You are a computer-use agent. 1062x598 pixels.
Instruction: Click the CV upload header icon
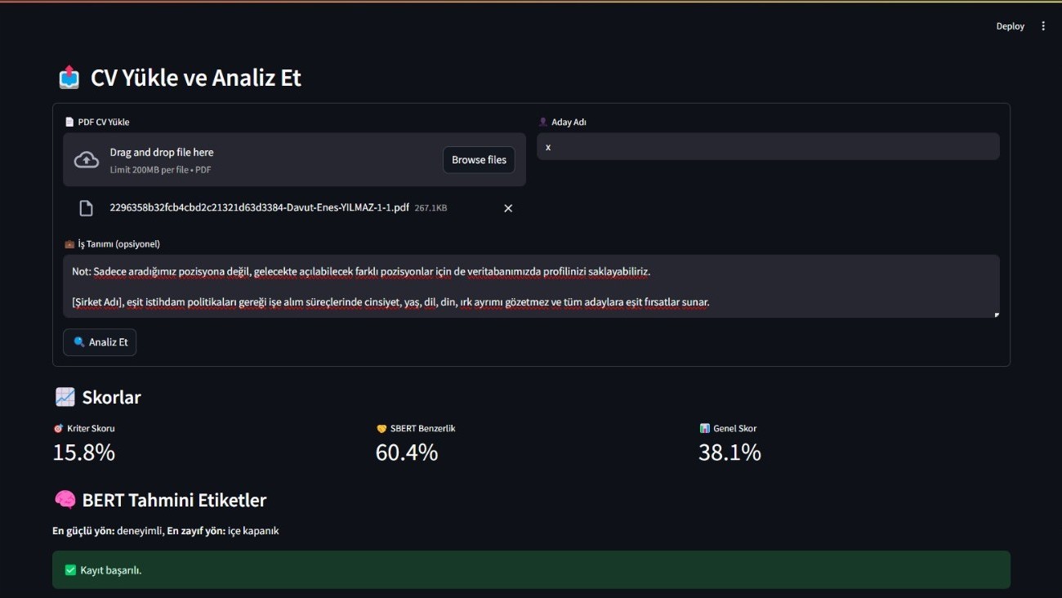point(69,78)
